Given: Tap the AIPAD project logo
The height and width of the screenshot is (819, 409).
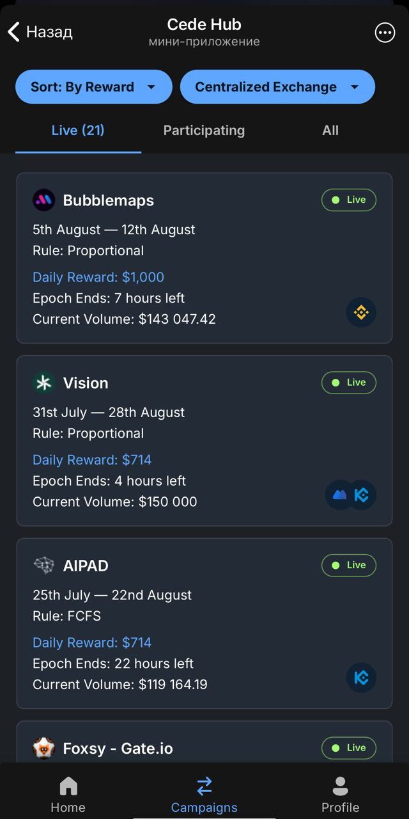Looking at the screenshot, I should (x=43, y=566).
